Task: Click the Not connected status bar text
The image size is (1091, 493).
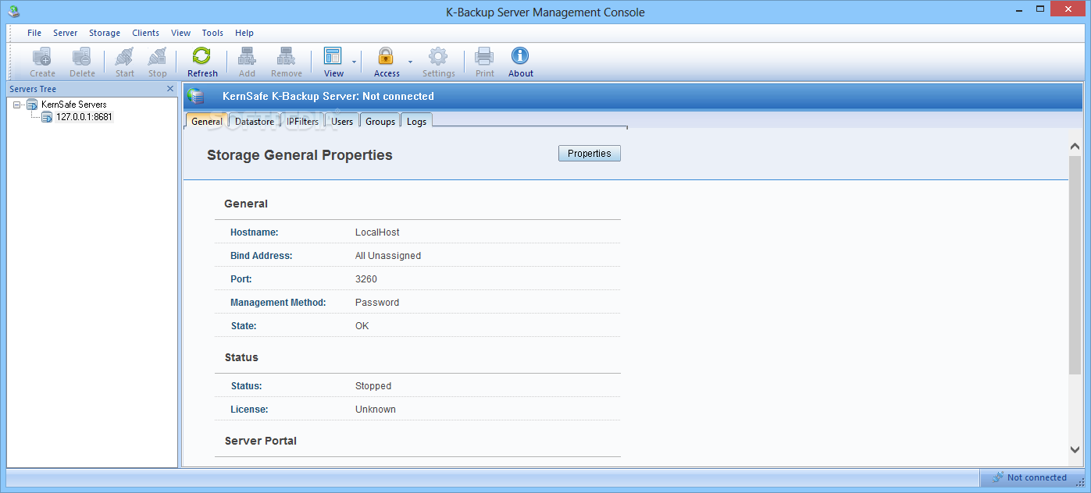Action: [x=1036, y=477]
